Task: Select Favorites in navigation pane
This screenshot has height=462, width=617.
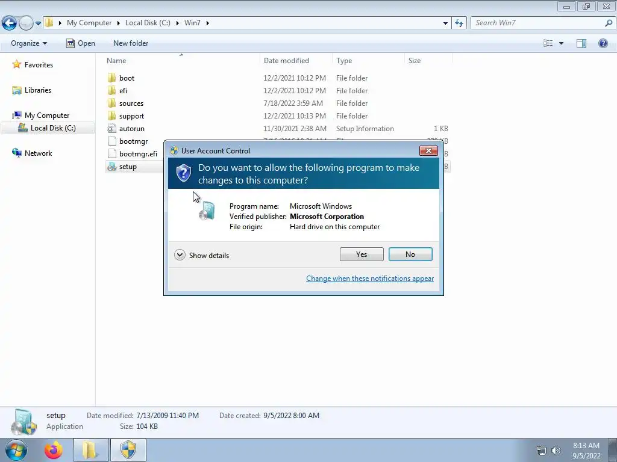Action: tap(39, 65)
